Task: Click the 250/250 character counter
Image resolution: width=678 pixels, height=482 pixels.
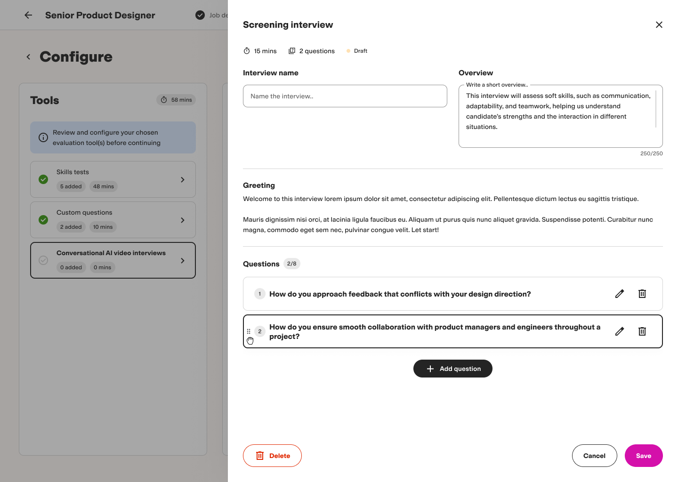Action: point(651,153)
